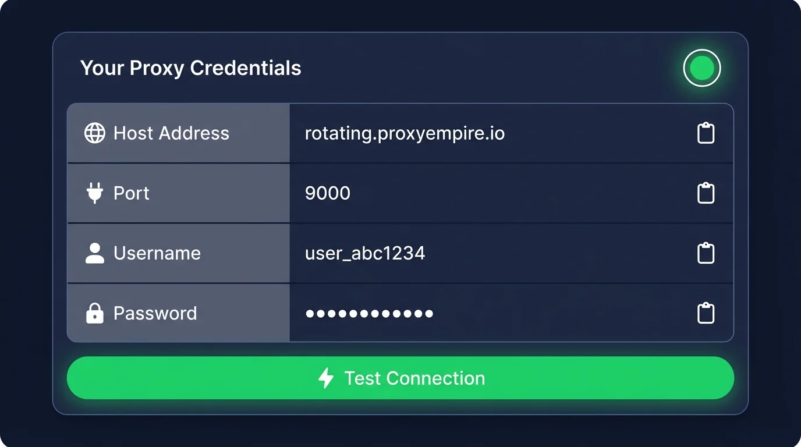Click the Your Proxy Credentials heading
Image resolution: width=801 pixels, height=447 pixels.
191,68
